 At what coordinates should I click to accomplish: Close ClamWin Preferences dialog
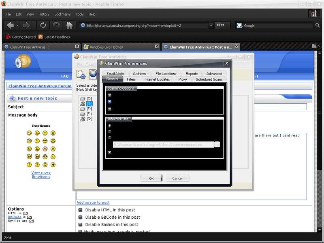pos(227,64)
